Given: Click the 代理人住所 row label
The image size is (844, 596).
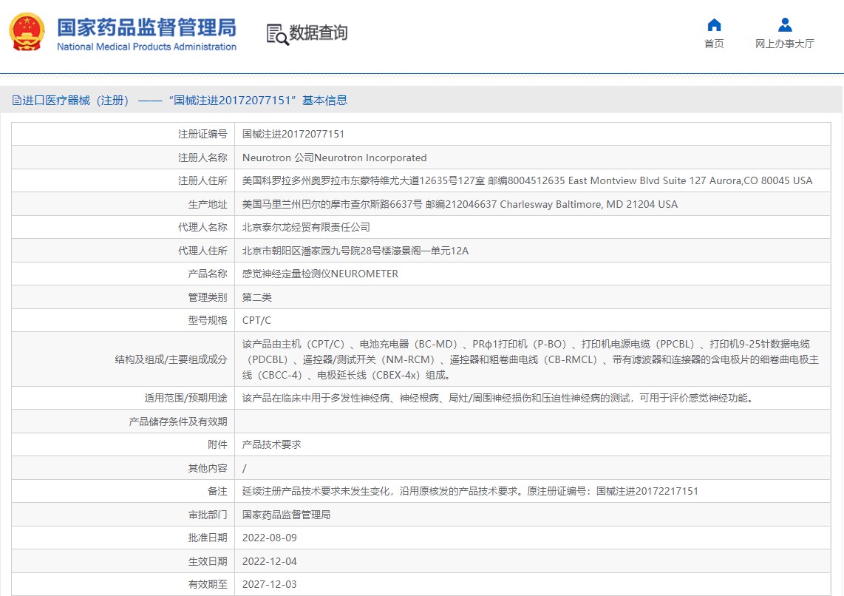Looking at the screenshot, I should pos(203,251).
